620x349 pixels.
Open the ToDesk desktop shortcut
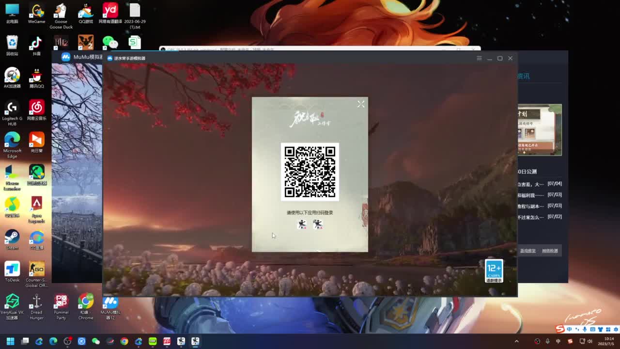pos(12,272)
